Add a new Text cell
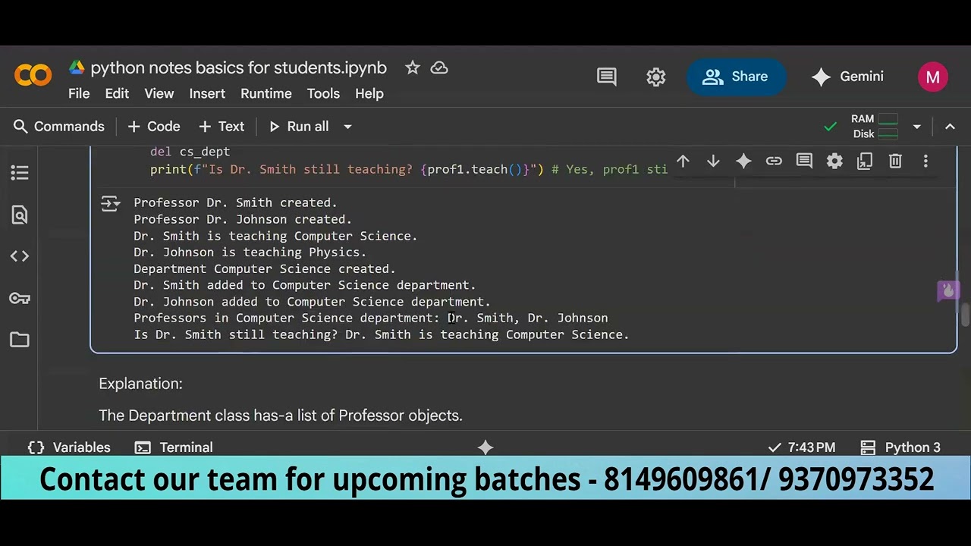 pyautogui.click(x=222, y=127)
